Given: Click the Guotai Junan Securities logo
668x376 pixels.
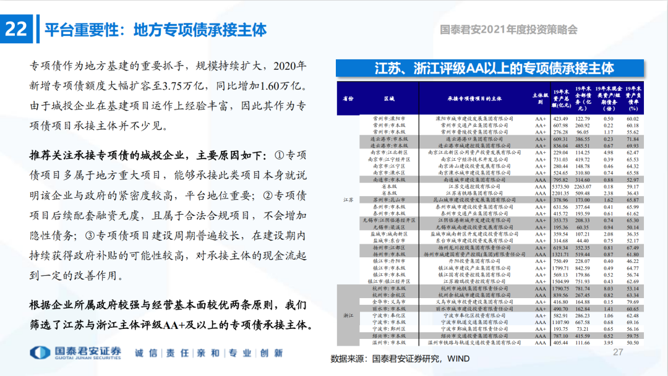Looking at the screenshot, I should (75, 352).
